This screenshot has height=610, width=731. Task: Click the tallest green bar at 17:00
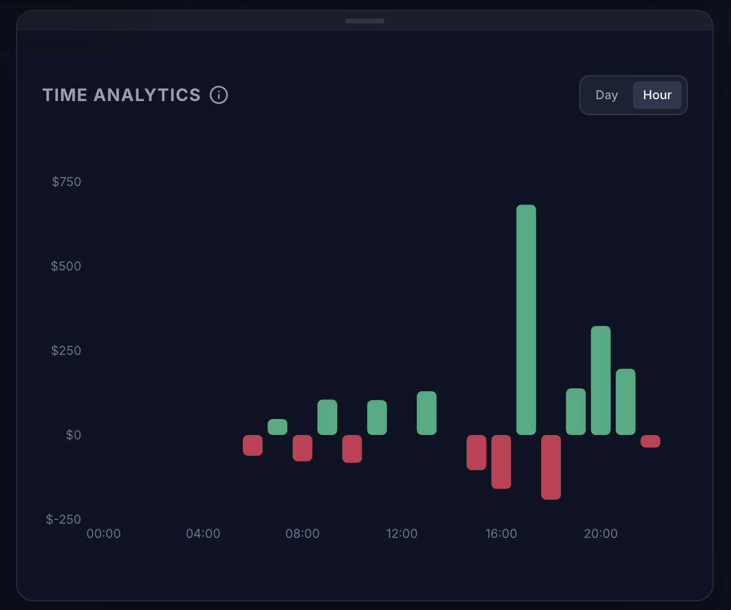click(x=526, y=320)
